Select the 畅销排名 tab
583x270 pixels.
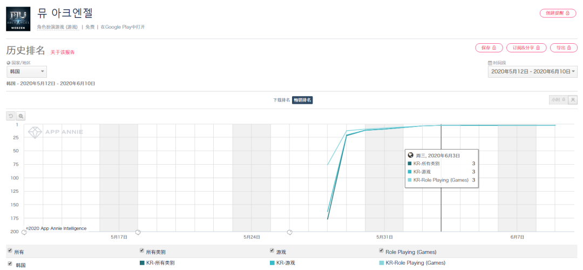pos(302,100)
